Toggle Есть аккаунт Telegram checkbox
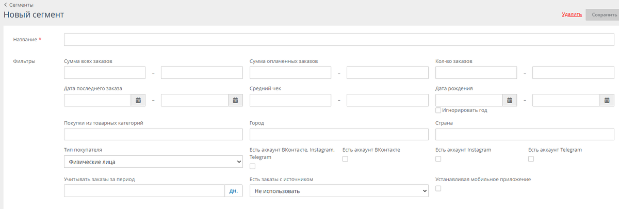619x209 pixels. pos(531,159)
